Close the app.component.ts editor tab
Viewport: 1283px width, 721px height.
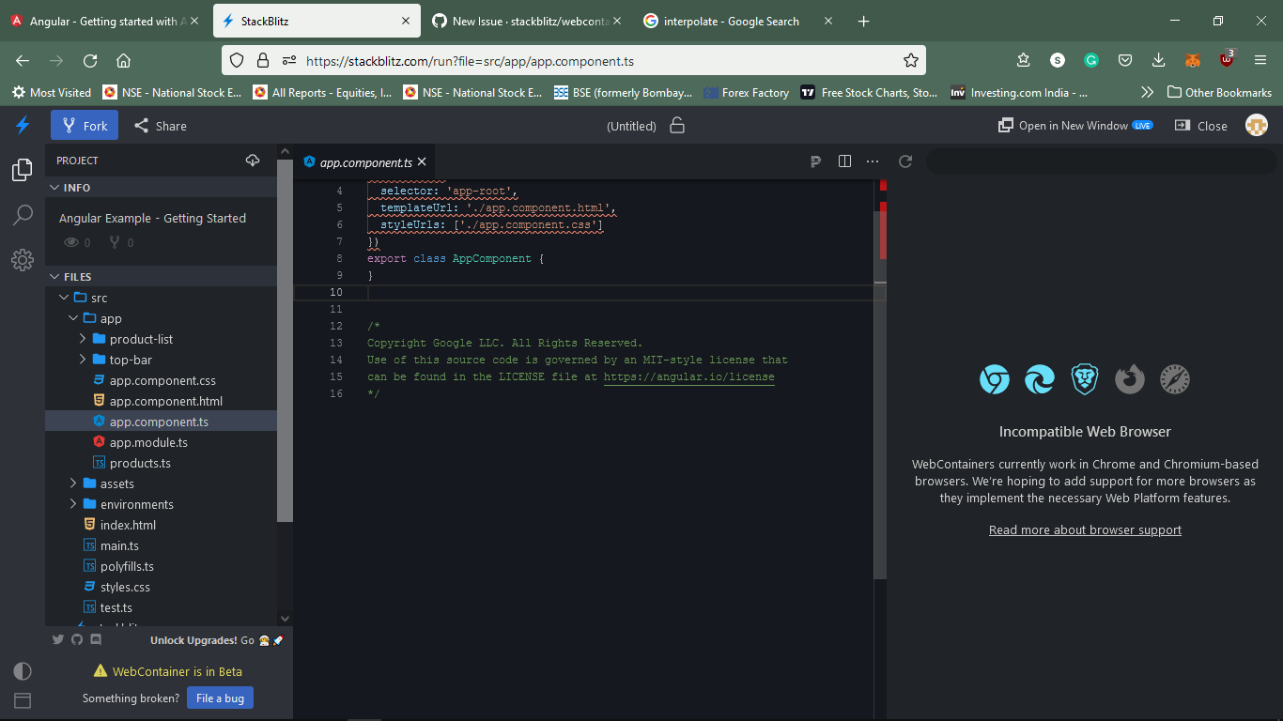coord(422,161)
